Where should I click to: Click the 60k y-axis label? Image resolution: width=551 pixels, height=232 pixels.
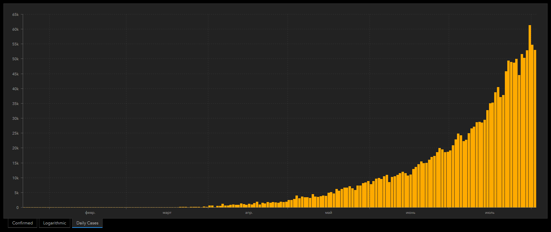click(x=15, y=29)
